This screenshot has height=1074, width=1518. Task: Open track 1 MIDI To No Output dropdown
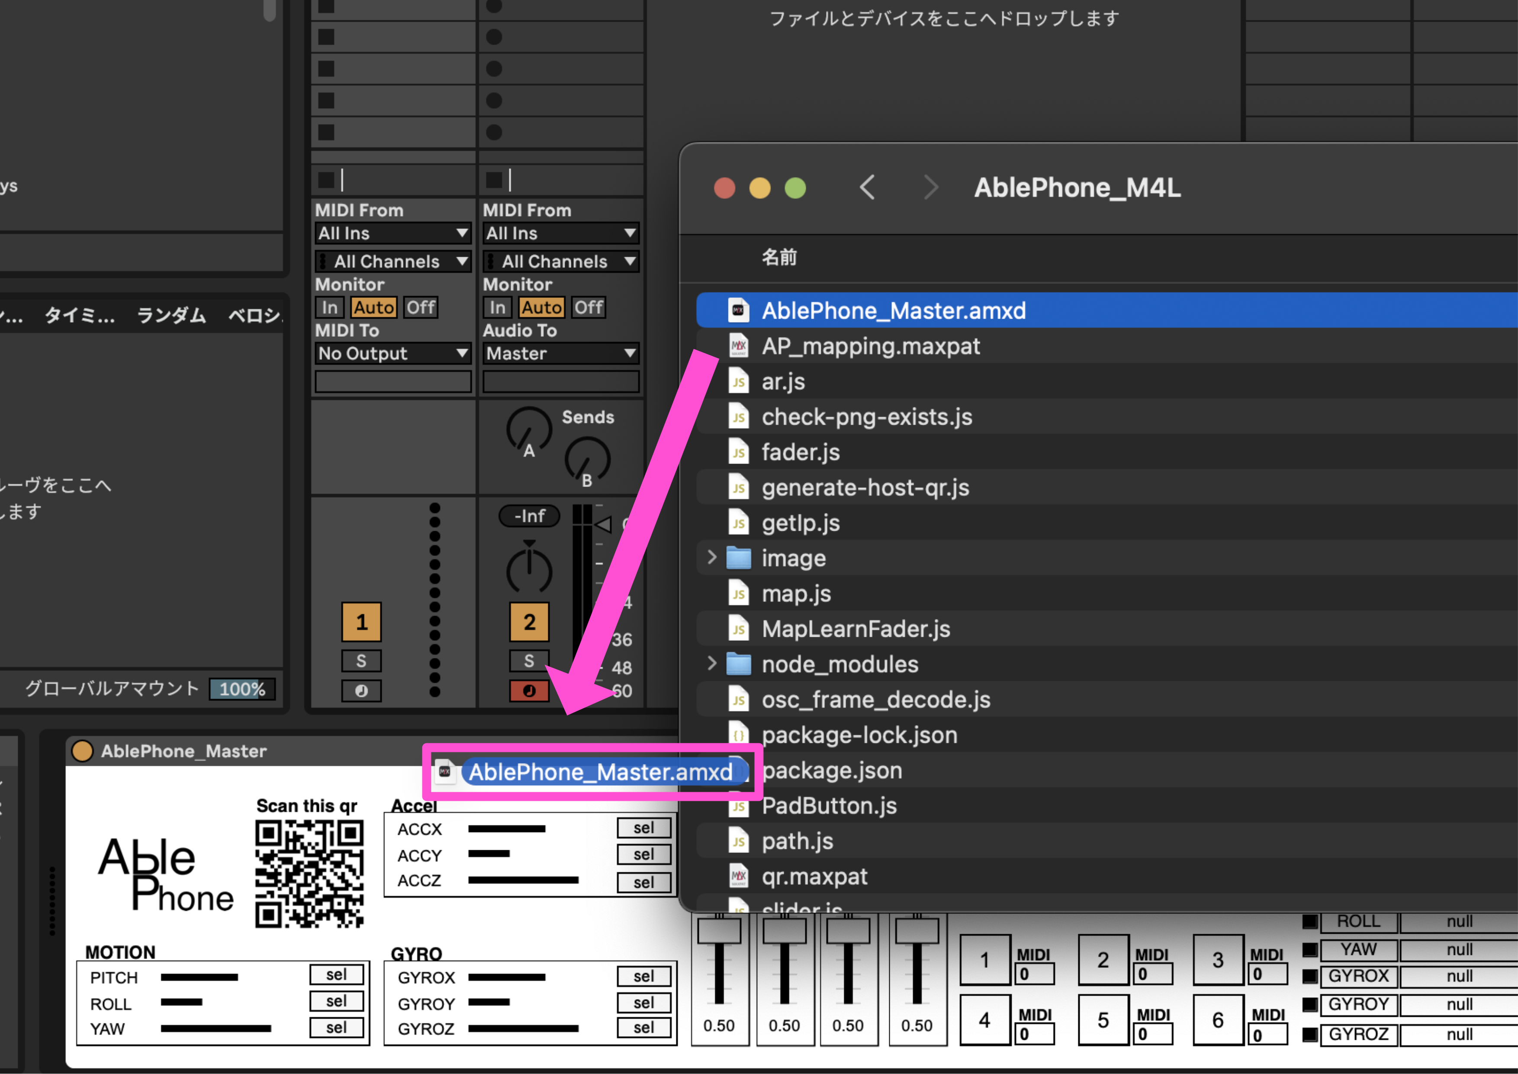point(393,353)
